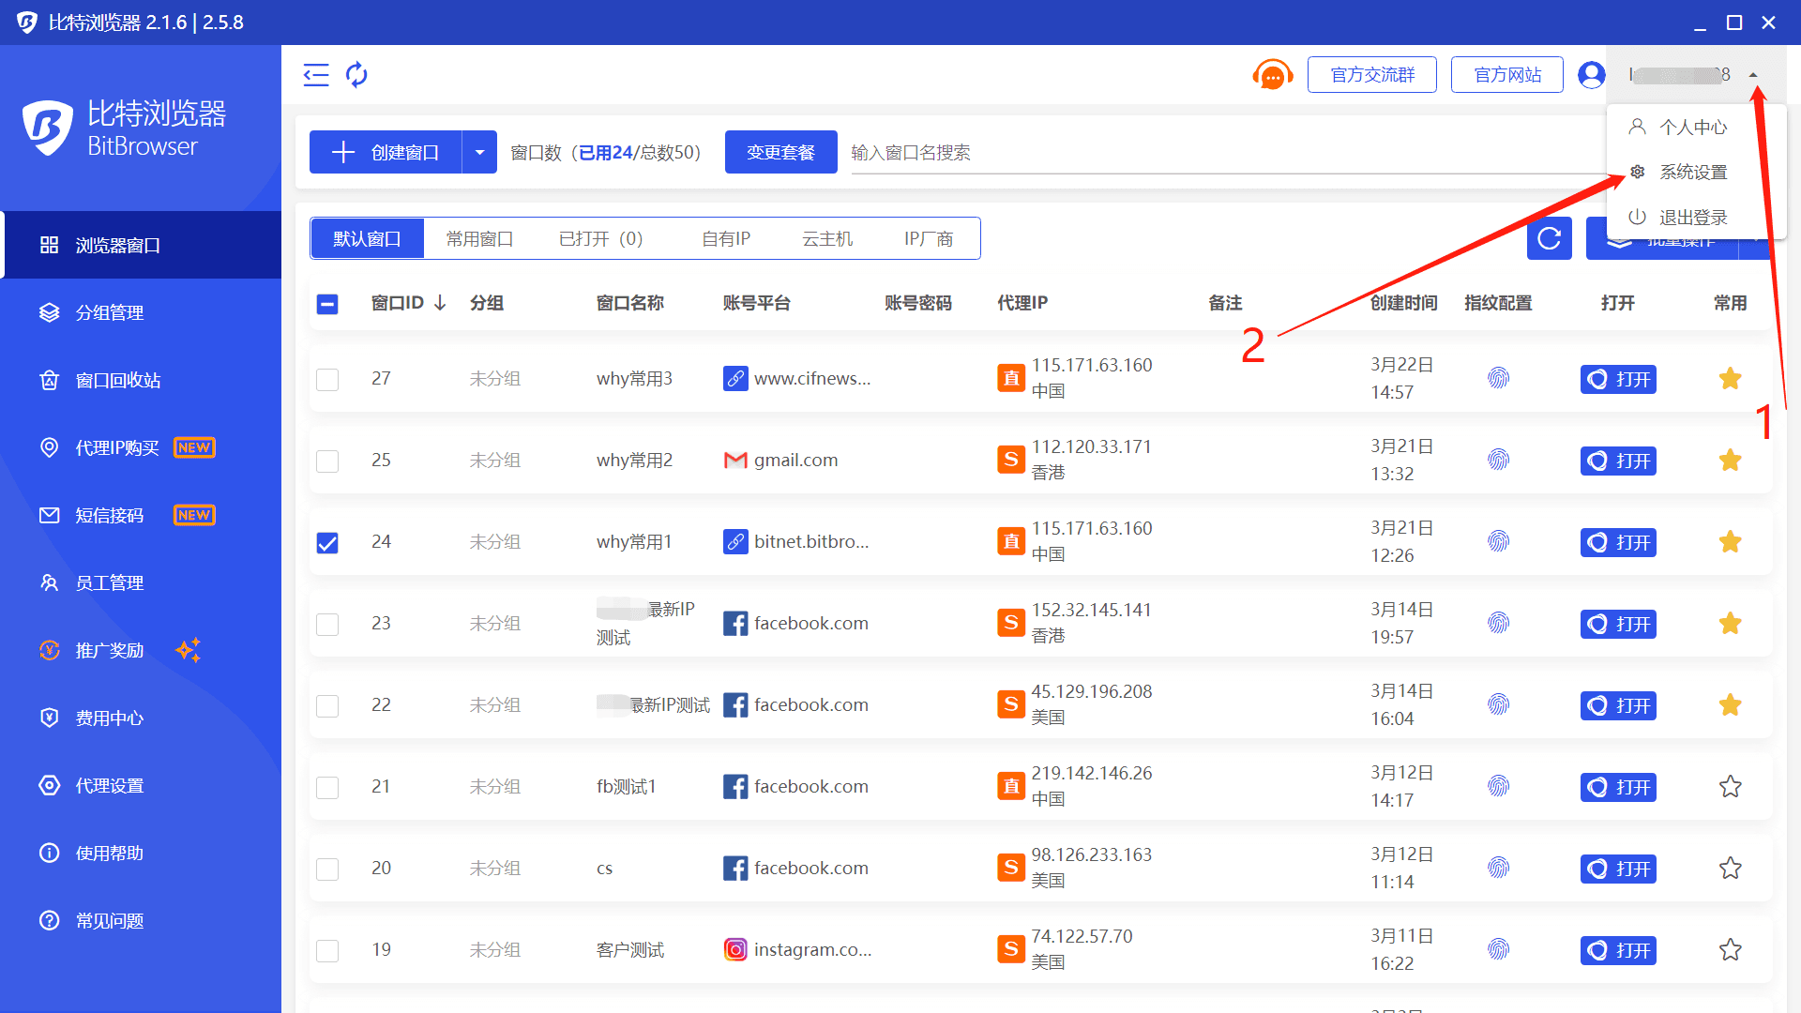Click the user avatar icon
Viewport: 1801px width, 1013px height.
[1592, 75]
